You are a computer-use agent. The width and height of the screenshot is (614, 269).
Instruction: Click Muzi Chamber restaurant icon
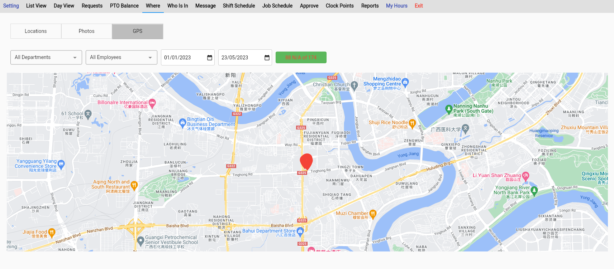(x=373, y=214)
